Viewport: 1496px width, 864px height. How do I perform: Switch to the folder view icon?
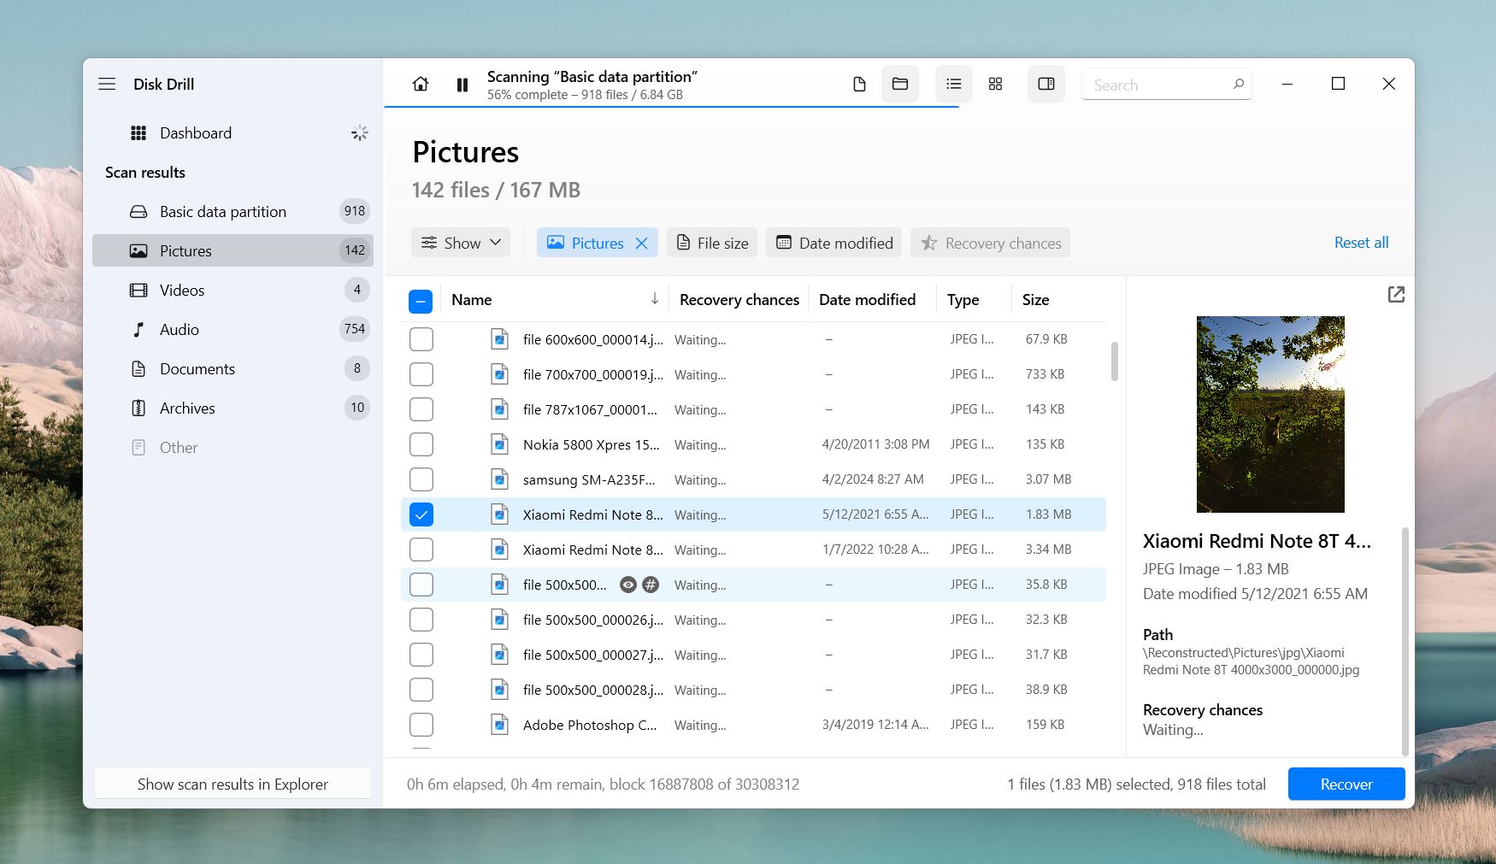900,84
